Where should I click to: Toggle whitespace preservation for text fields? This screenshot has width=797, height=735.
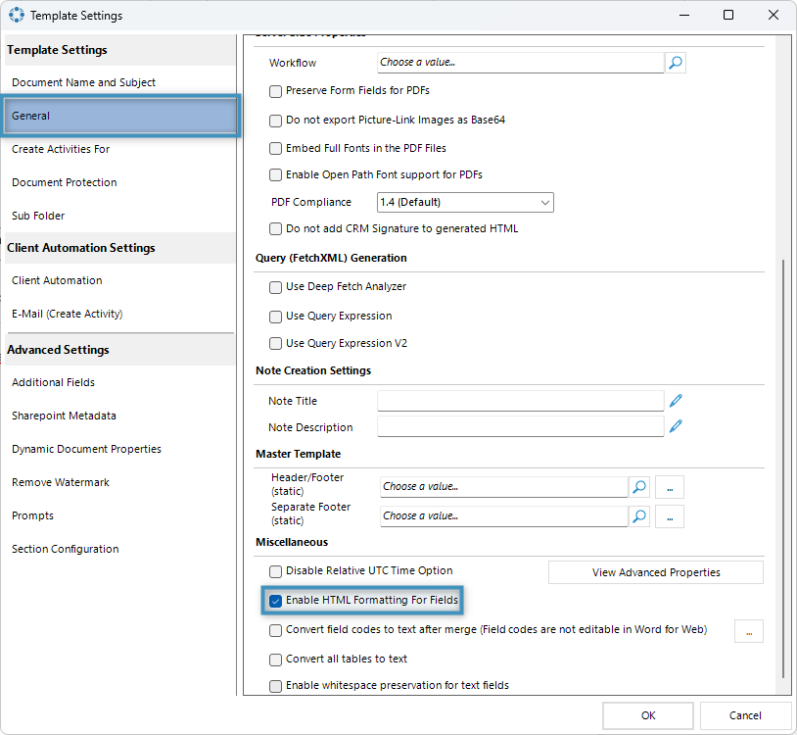point(275,686)
